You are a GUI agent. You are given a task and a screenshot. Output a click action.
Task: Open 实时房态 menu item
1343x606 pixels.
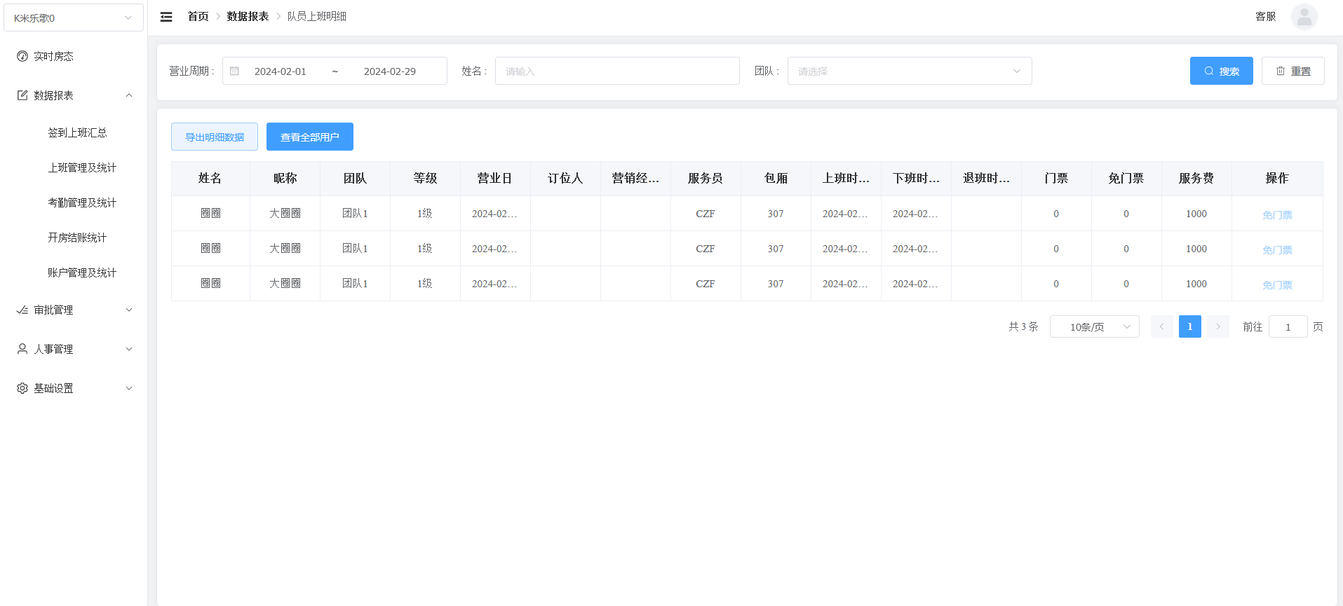(74, 56)
